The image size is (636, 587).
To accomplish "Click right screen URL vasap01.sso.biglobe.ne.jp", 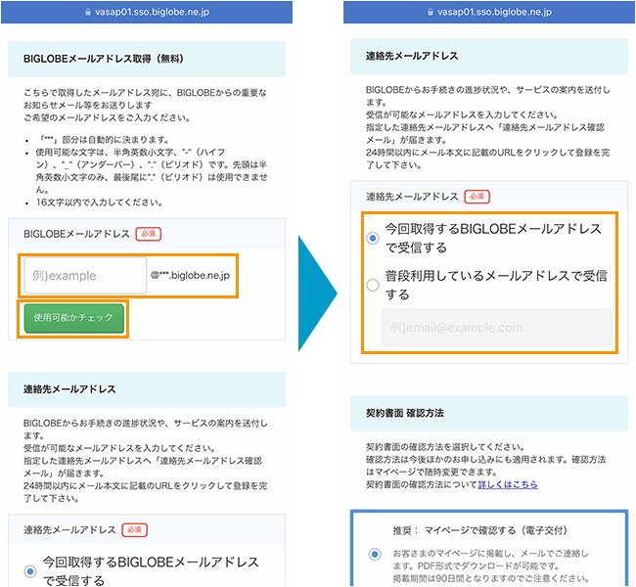I will 494,12.
